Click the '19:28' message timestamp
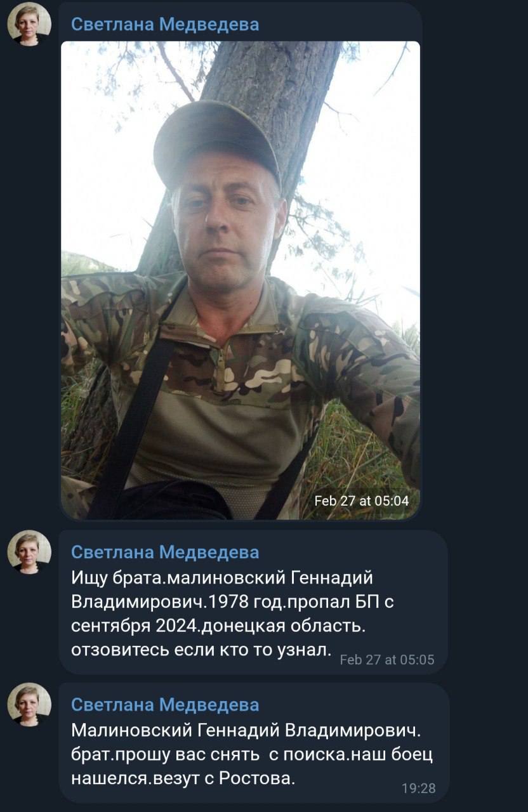This screenshot has height=812, width=528. click(419, 788)
